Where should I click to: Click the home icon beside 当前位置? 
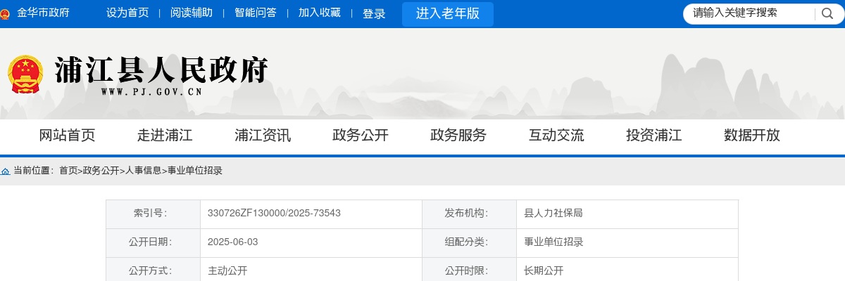pyautogui.click(x=6, y=171)
